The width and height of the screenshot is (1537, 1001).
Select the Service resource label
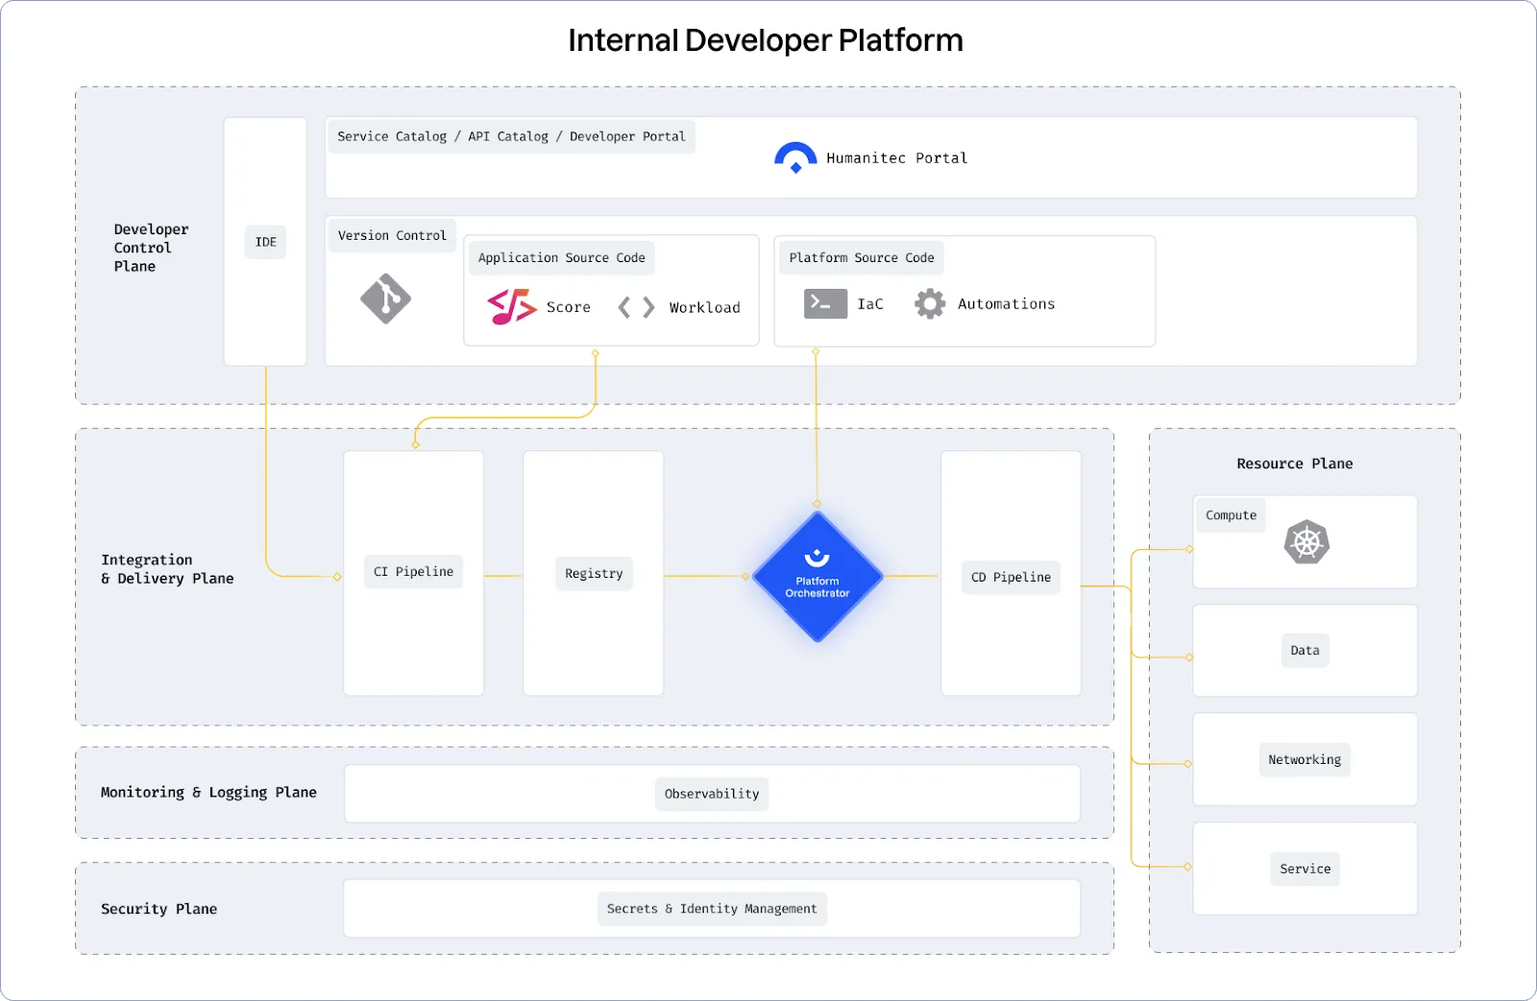(1305, 870)
